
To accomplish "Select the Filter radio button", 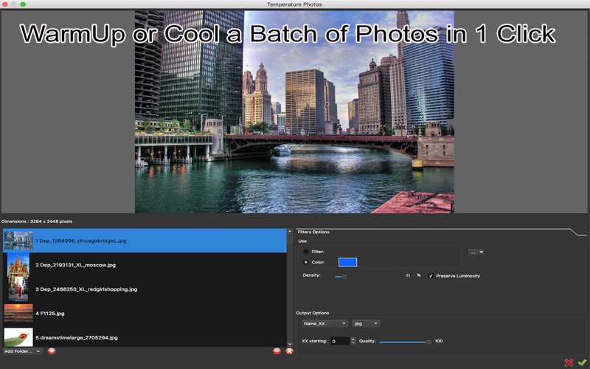I will pyautogui.click(x=306, y=252).
